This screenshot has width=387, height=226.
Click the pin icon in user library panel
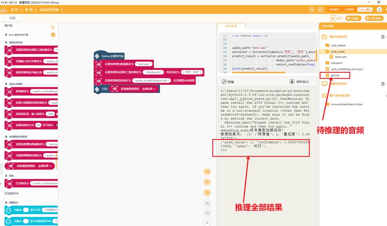click(x=53, y=27)
